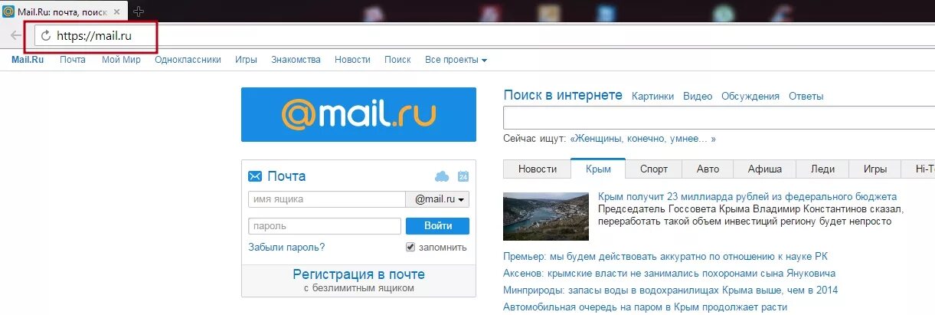Toggle the запомнить checkbox

(x=410, y=247)
